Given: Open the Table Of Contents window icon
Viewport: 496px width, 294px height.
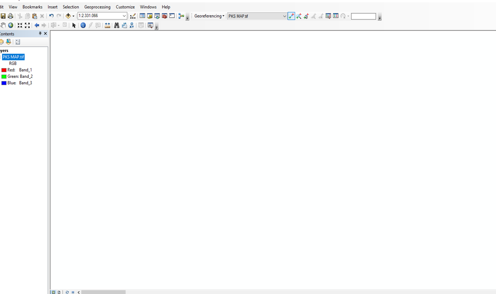Looking at the screenshot, I should point(142,16).
